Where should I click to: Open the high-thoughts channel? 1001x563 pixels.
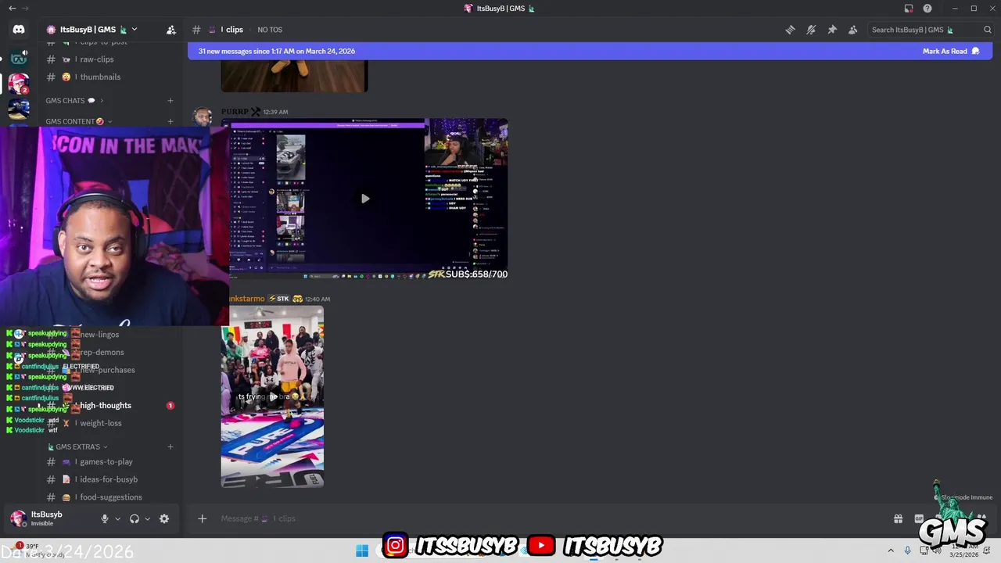pos(106,405)
